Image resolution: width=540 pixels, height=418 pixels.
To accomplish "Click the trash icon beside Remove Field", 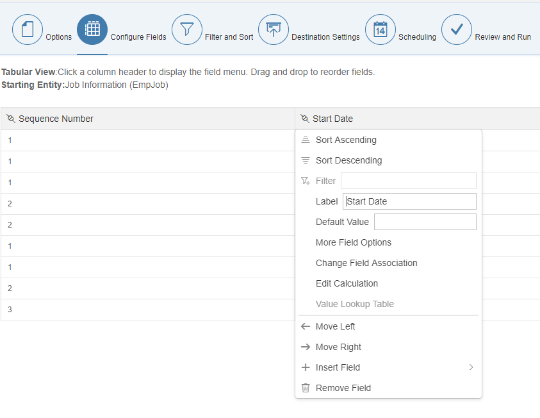I will coord(306,388).
